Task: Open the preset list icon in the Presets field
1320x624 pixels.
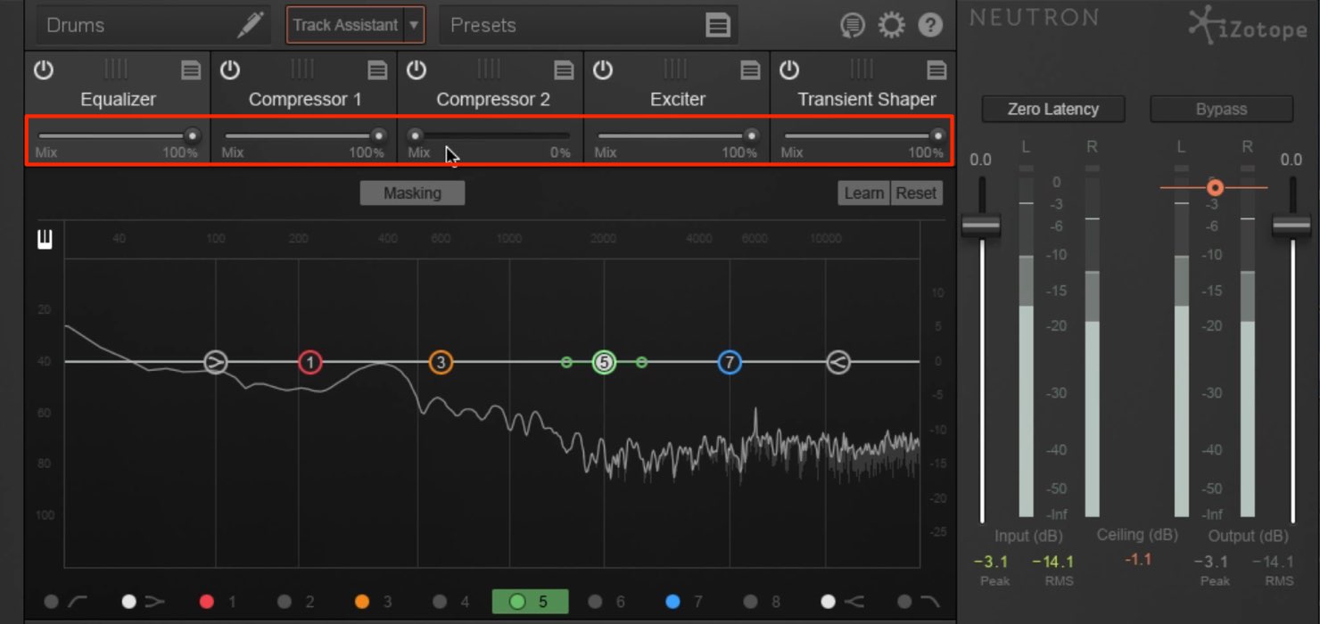Action: click(x=718, y=25)
